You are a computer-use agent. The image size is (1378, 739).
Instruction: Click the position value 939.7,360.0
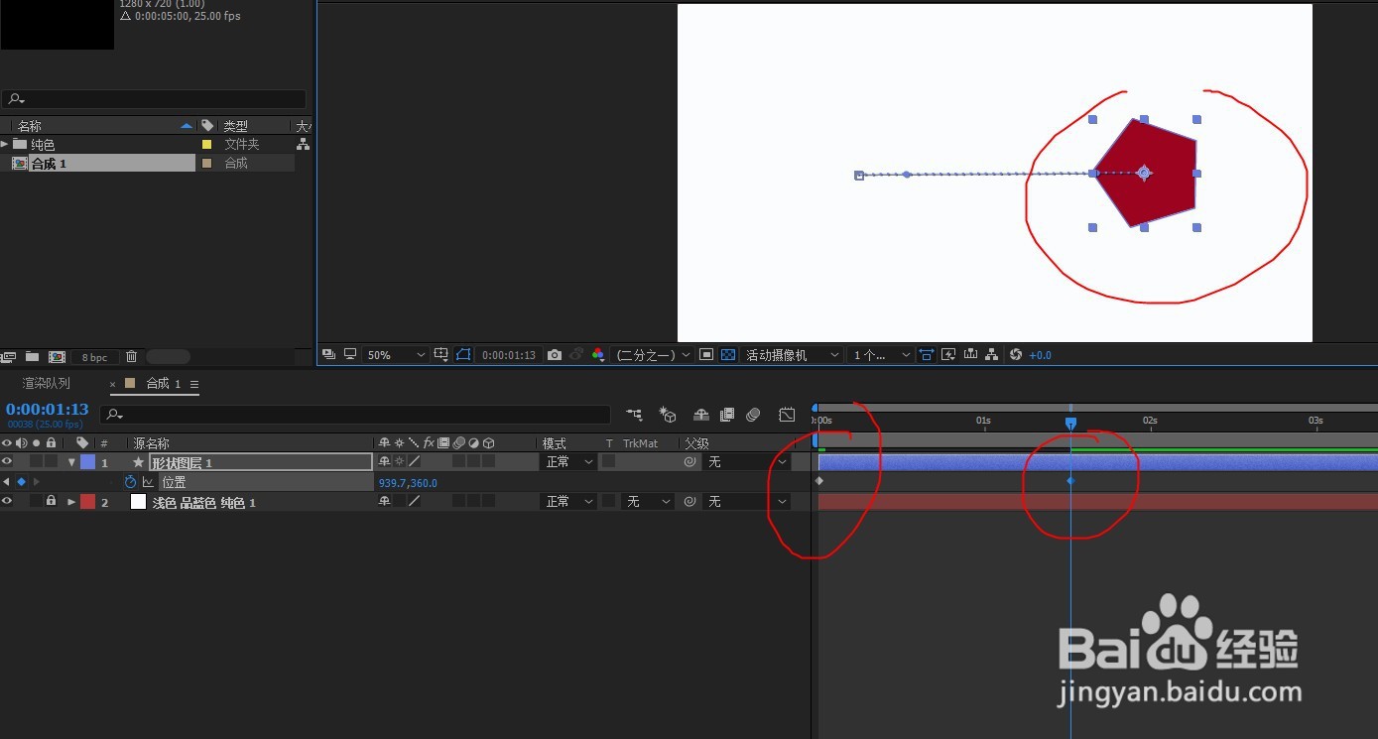(x=407, y=483)
